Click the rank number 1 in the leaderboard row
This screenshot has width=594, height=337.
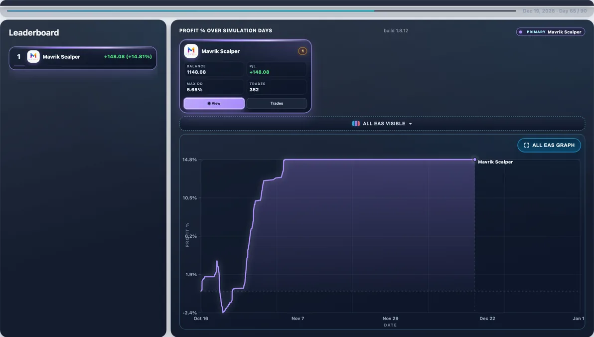(x=18, y=57)
